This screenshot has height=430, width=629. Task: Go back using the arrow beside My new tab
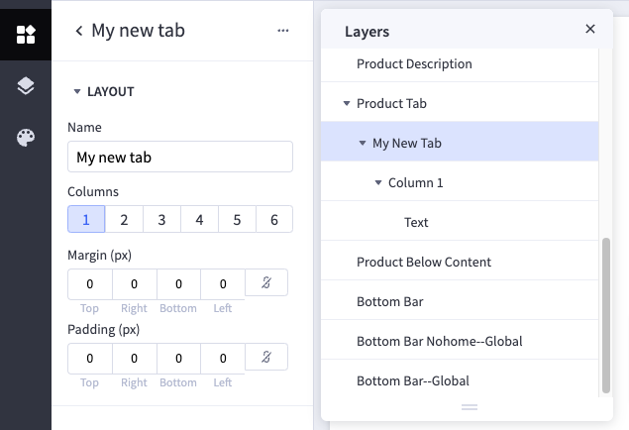[78, 31]
